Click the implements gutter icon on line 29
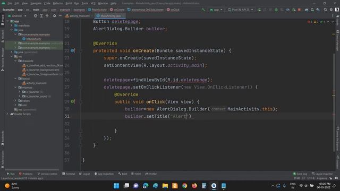This screenshot has height=191, width=340. 73,101
